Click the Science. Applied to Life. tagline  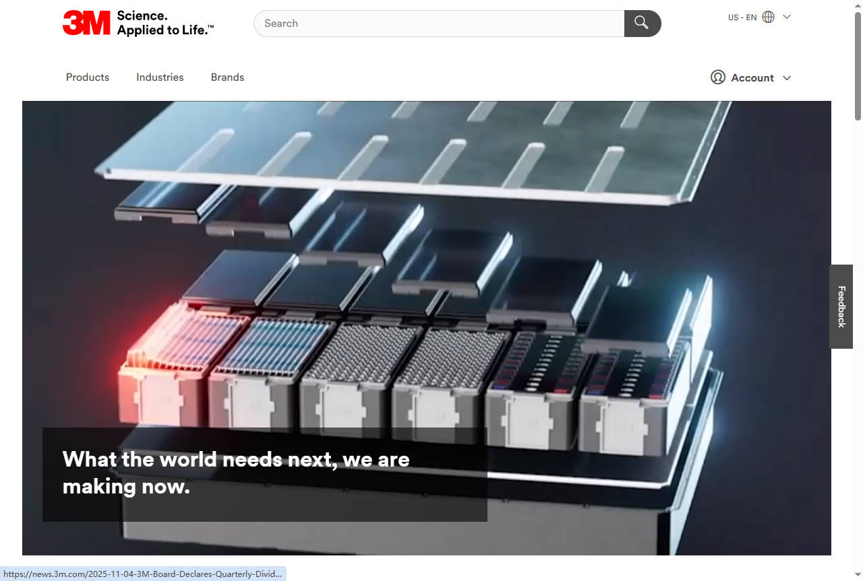click(x=165, y=23)
